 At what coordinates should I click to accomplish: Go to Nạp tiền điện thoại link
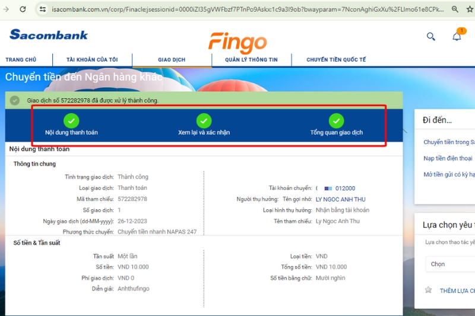click(448, 158)
